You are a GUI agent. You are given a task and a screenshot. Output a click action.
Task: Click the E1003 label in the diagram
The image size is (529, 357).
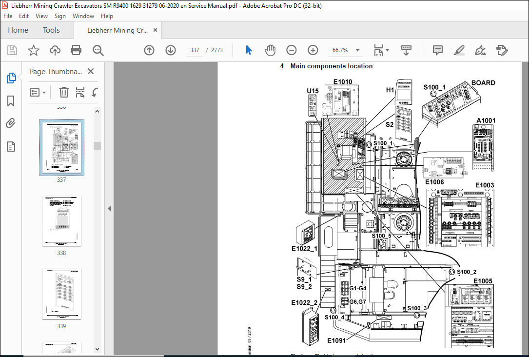[x=485, y=185]
